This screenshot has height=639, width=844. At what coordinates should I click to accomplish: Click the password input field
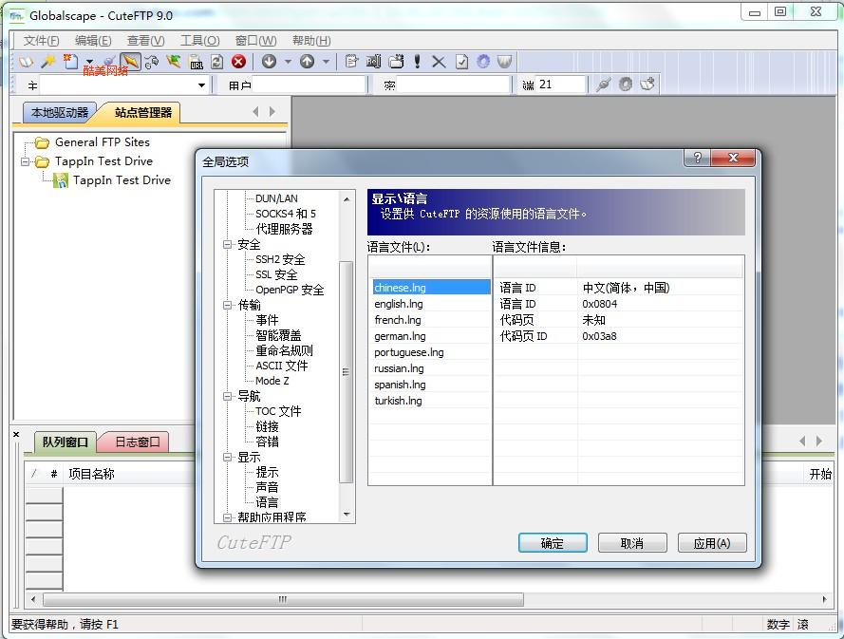(x=453, y=85)
